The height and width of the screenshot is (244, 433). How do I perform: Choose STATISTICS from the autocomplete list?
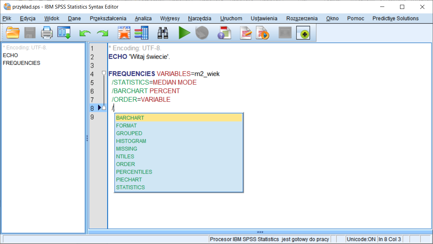tap(179, 187)
